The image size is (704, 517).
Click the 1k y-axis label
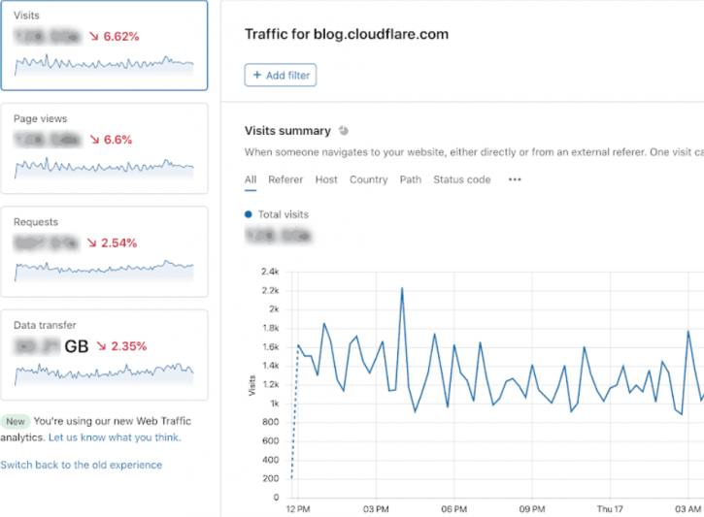[275, 404]
